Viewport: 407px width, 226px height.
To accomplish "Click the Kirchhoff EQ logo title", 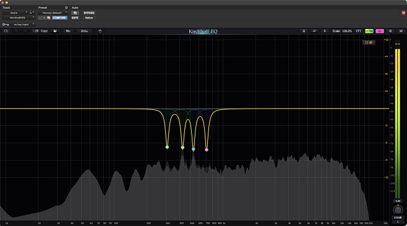I will tap(203, 31).
